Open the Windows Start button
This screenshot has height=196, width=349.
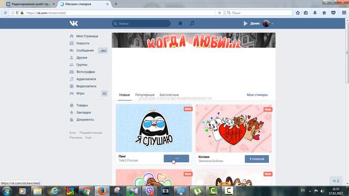(7, 191)
